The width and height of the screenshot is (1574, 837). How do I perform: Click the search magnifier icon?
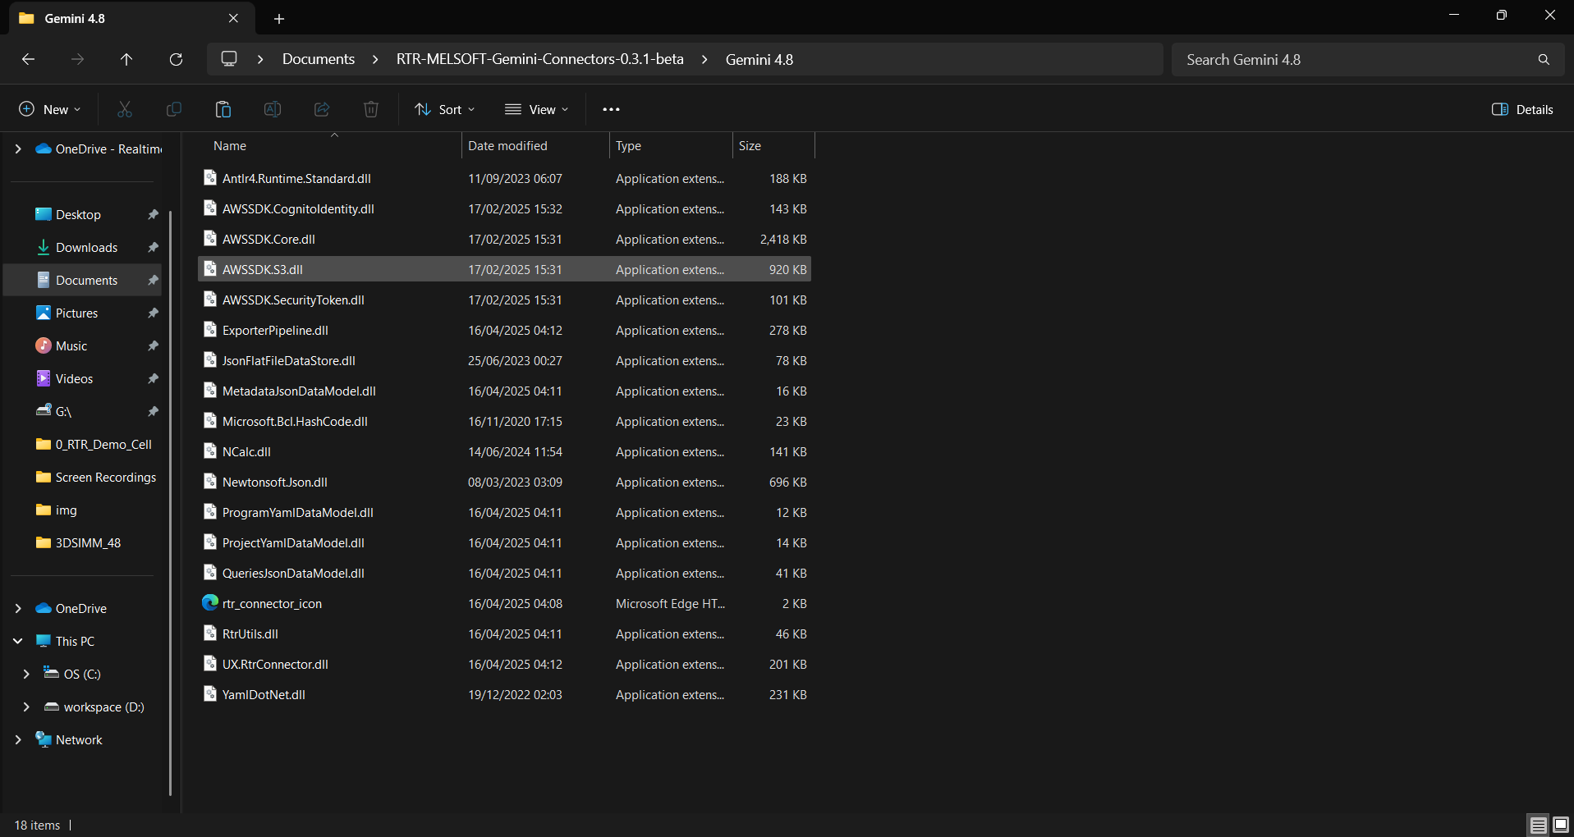point(1544,59)
